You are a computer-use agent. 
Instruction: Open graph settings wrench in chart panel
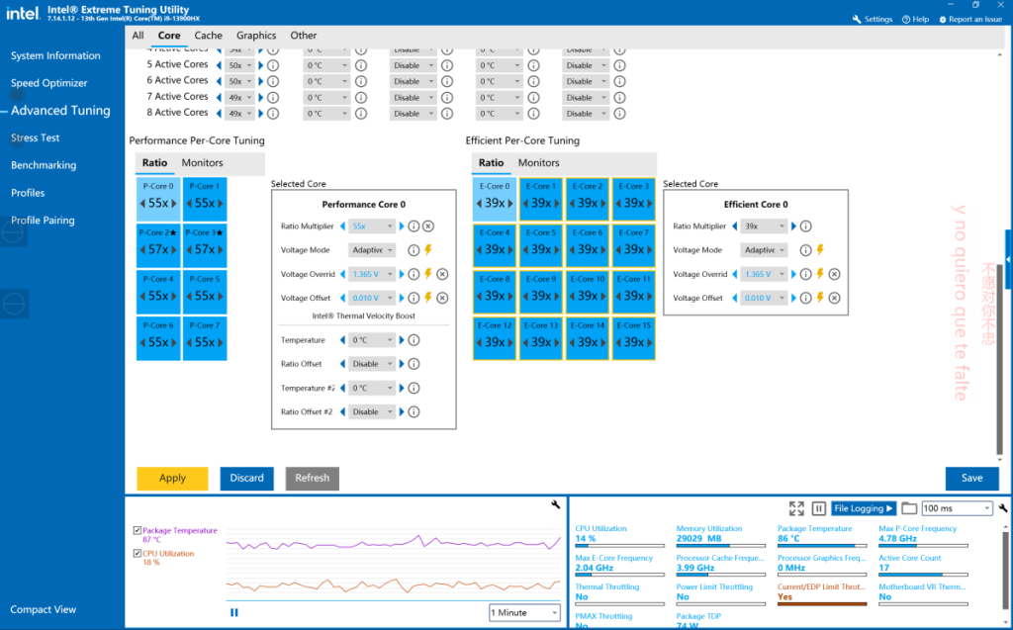(x=556, y=504)
